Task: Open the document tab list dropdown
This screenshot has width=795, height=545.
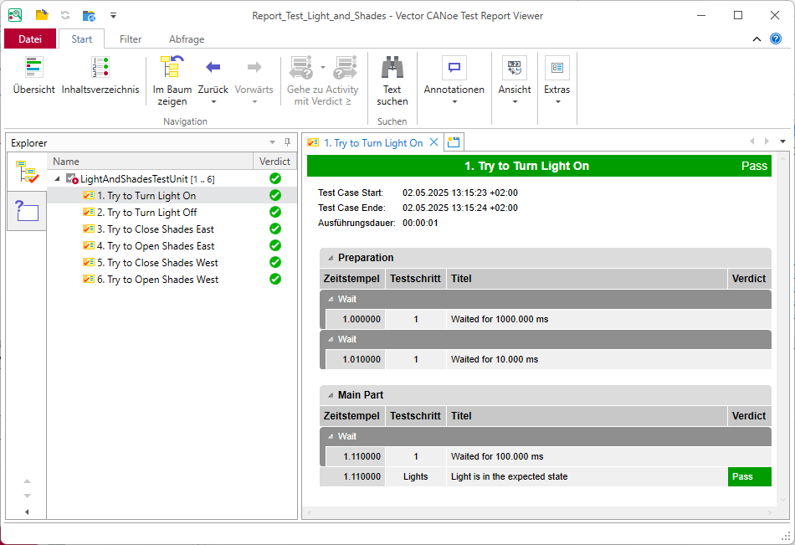Action: click(782, 141)
